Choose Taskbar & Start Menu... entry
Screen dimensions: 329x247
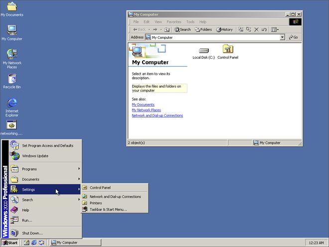pos(108,209)
